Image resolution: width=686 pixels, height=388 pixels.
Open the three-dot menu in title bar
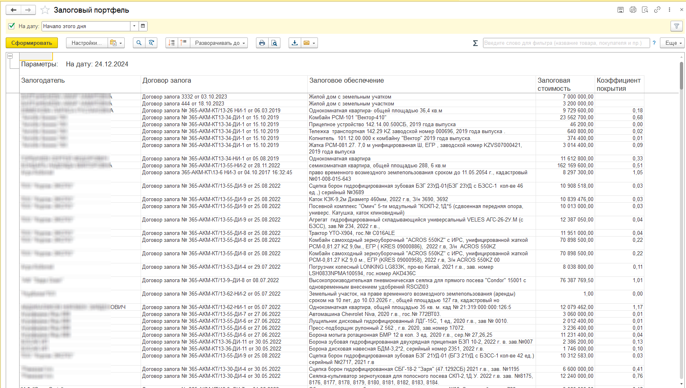point(669,10)
